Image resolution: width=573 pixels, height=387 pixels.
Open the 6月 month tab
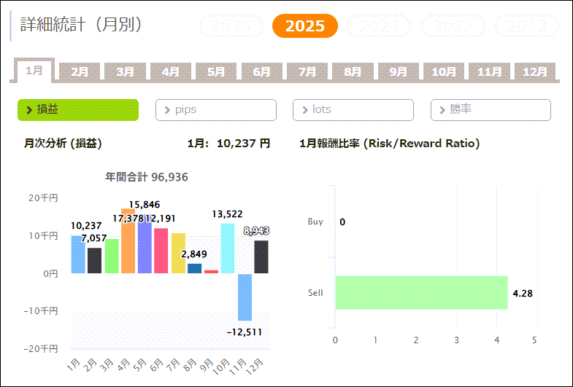(261, 72)
